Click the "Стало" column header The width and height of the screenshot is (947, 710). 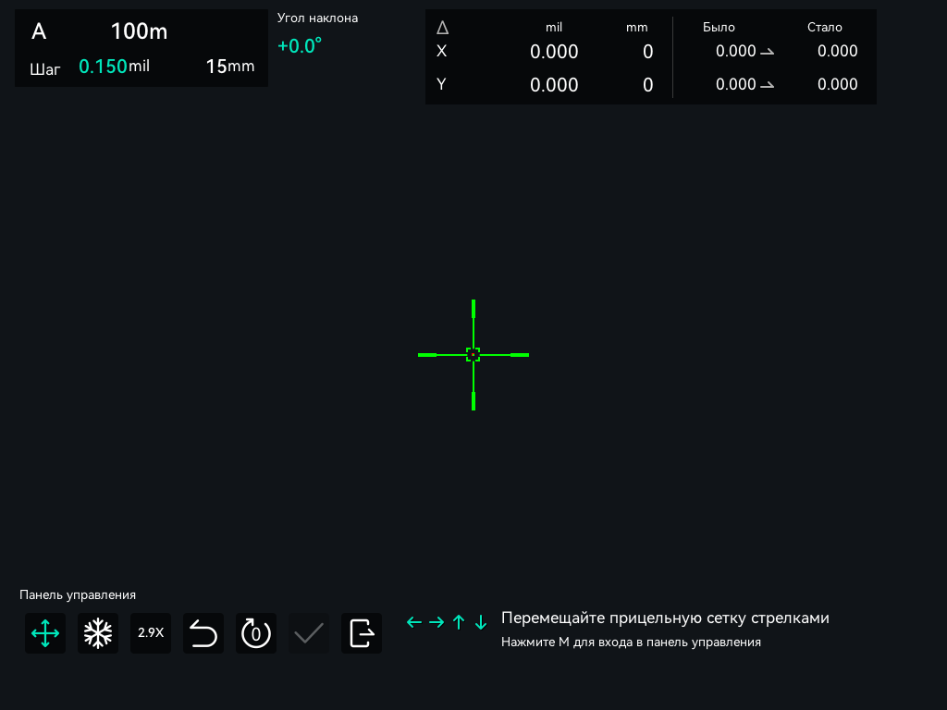click(825, 27)
